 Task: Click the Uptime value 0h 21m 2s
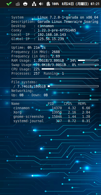point(36,48)
